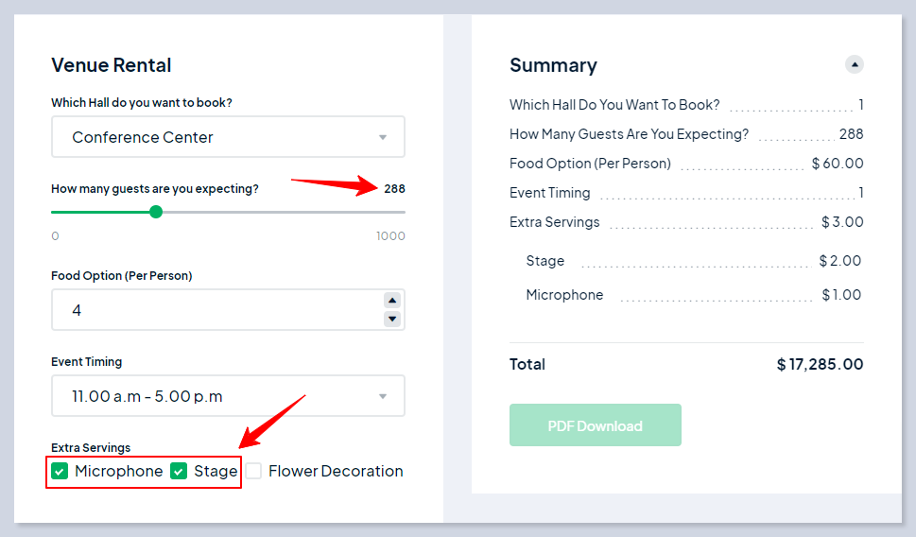Screen dimensions: 916x537
Task: Click inside Food Option number field
Action: click(217, 310)
